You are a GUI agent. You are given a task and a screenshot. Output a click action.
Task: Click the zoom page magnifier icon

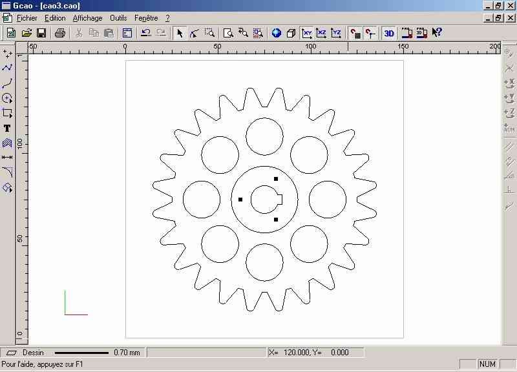(228, 33)
